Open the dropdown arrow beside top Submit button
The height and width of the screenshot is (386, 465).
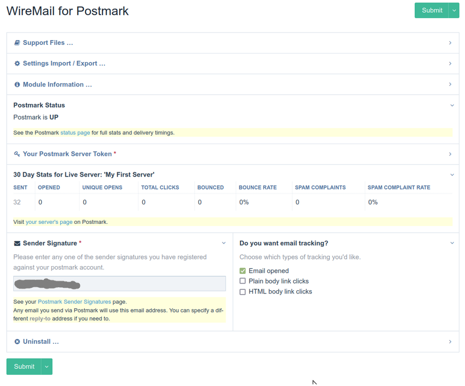pyautogui.click(x=454, y=10)
